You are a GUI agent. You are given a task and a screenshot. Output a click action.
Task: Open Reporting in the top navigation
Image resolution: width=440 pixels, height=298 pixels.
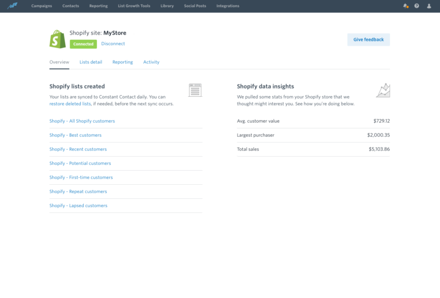(99, 6)
